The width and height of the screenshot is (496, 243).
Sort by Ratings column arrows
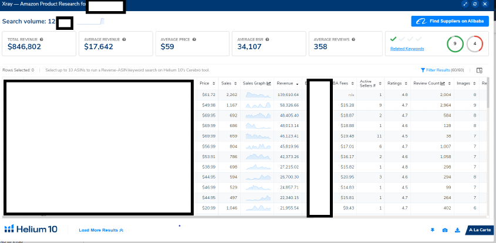point(406,84)
